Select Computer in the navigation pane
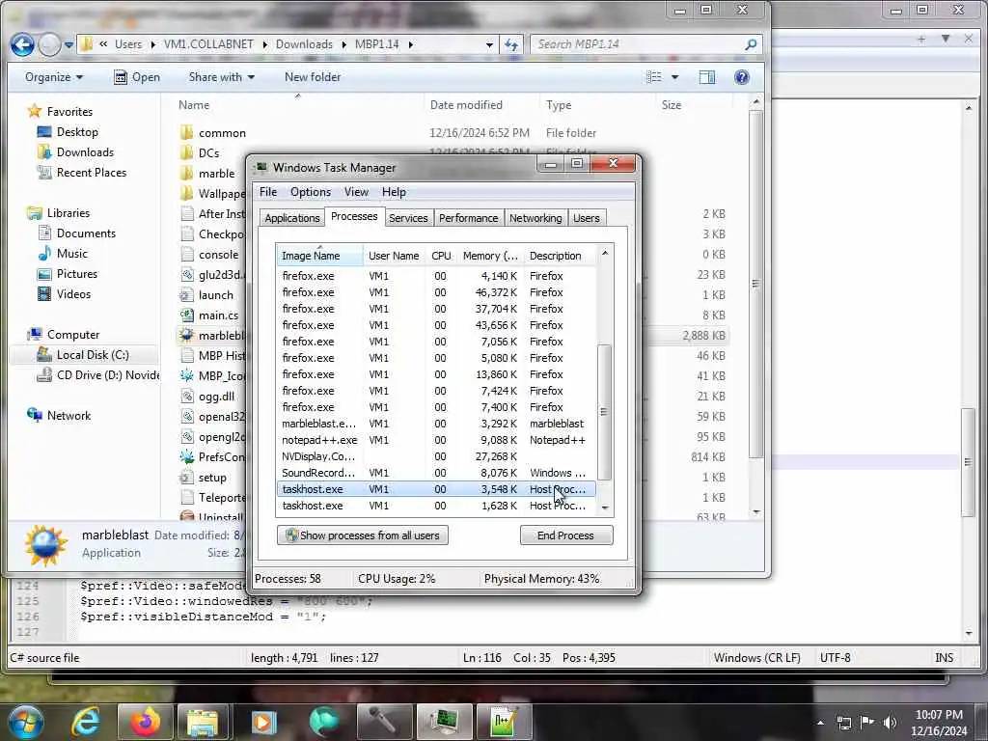 click(73, 335)
